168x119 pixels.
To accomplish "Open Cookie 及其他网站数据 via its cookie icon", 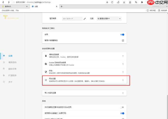I will coord(46,64).
